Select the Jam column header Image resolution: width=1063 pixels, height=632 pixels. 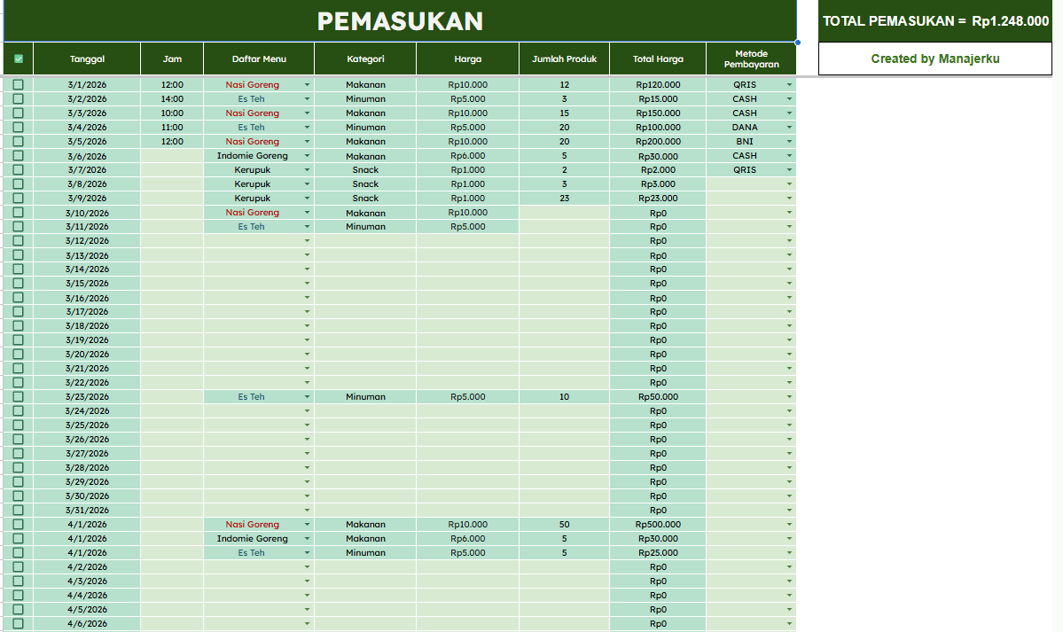[x=172, y=59]
